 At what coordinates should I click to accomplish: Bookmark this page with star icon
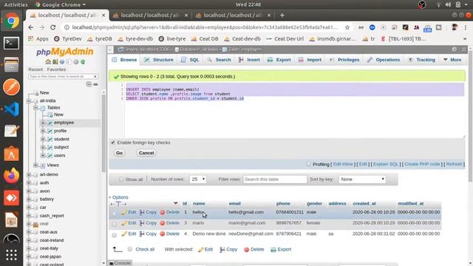click(x=347, y=27)
